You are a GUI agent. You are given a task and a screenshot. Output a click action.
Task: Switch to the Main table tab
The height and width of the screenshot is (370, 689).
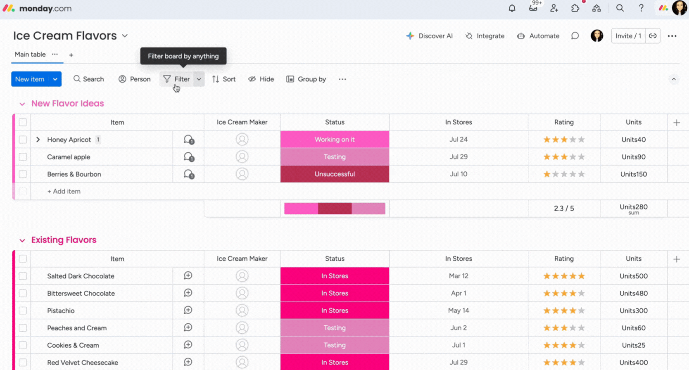click(x=30, y=55)
